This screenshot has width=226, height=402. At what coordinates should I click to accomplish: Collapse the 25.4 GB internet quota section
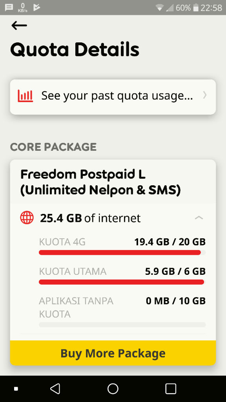click(x=199, y=217)
